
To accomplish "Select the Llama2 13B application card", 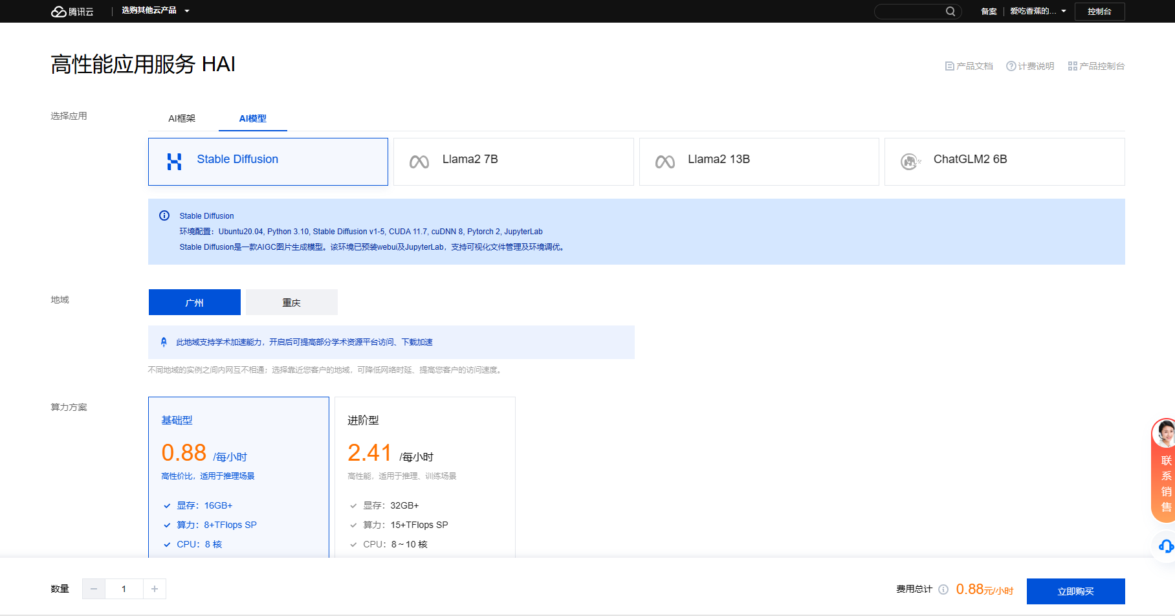I will point(759,162).
